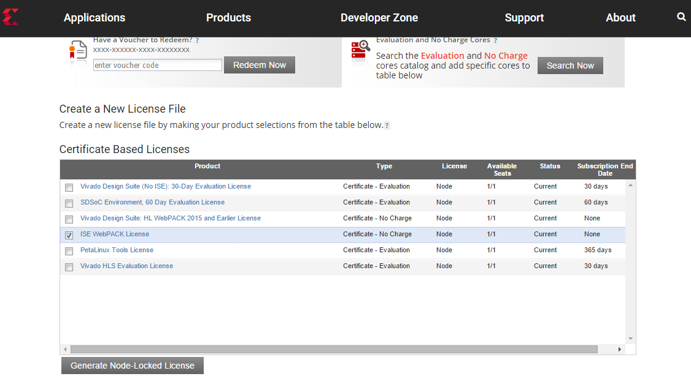Viewport: 691px width, 379px height.
Task: Open the ISE WebPACK License link
Action: (115, 234)
